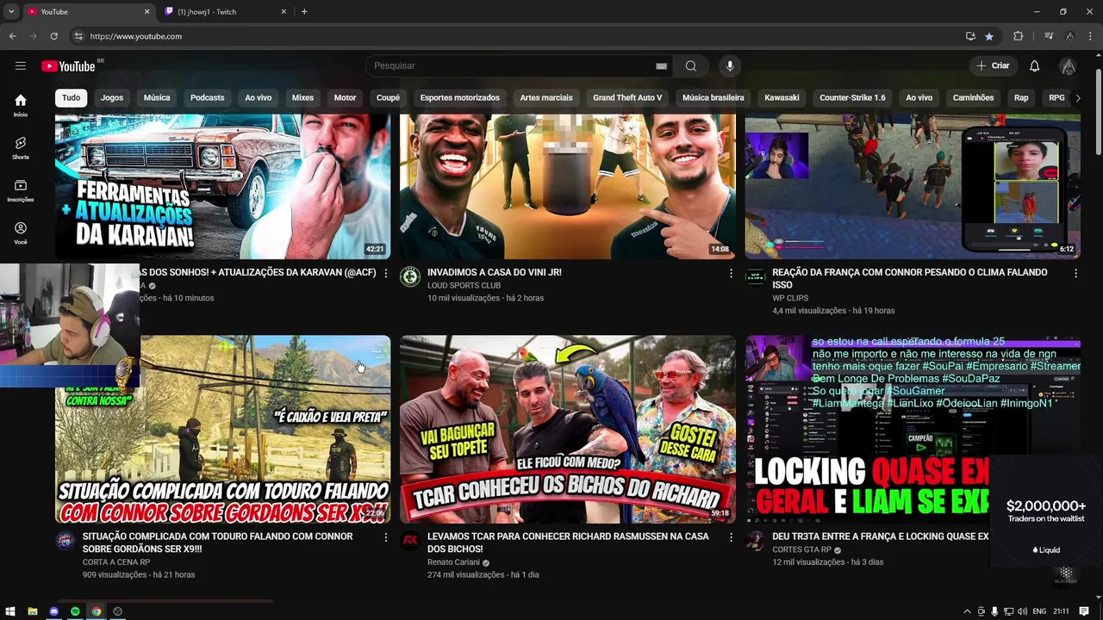The height and width of the screenshot is (620, 1103).
Task: Open Chrome media controls icon
Action: [1049, 36]
